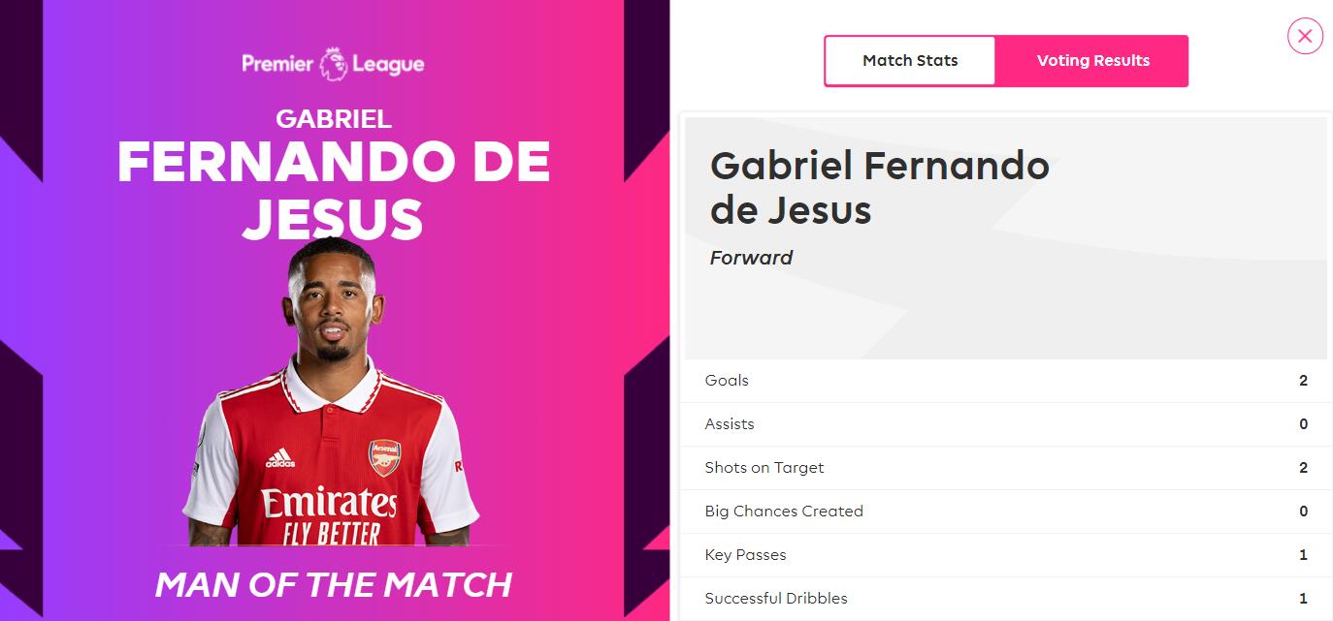
Task: Click the Premier League lion logo
Action: click(x=334, y=64)
